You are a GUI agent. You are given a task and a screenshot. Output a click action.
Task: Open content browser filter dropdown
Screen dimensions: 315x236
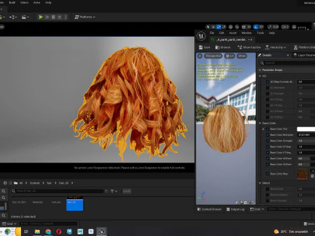point(113,191)
